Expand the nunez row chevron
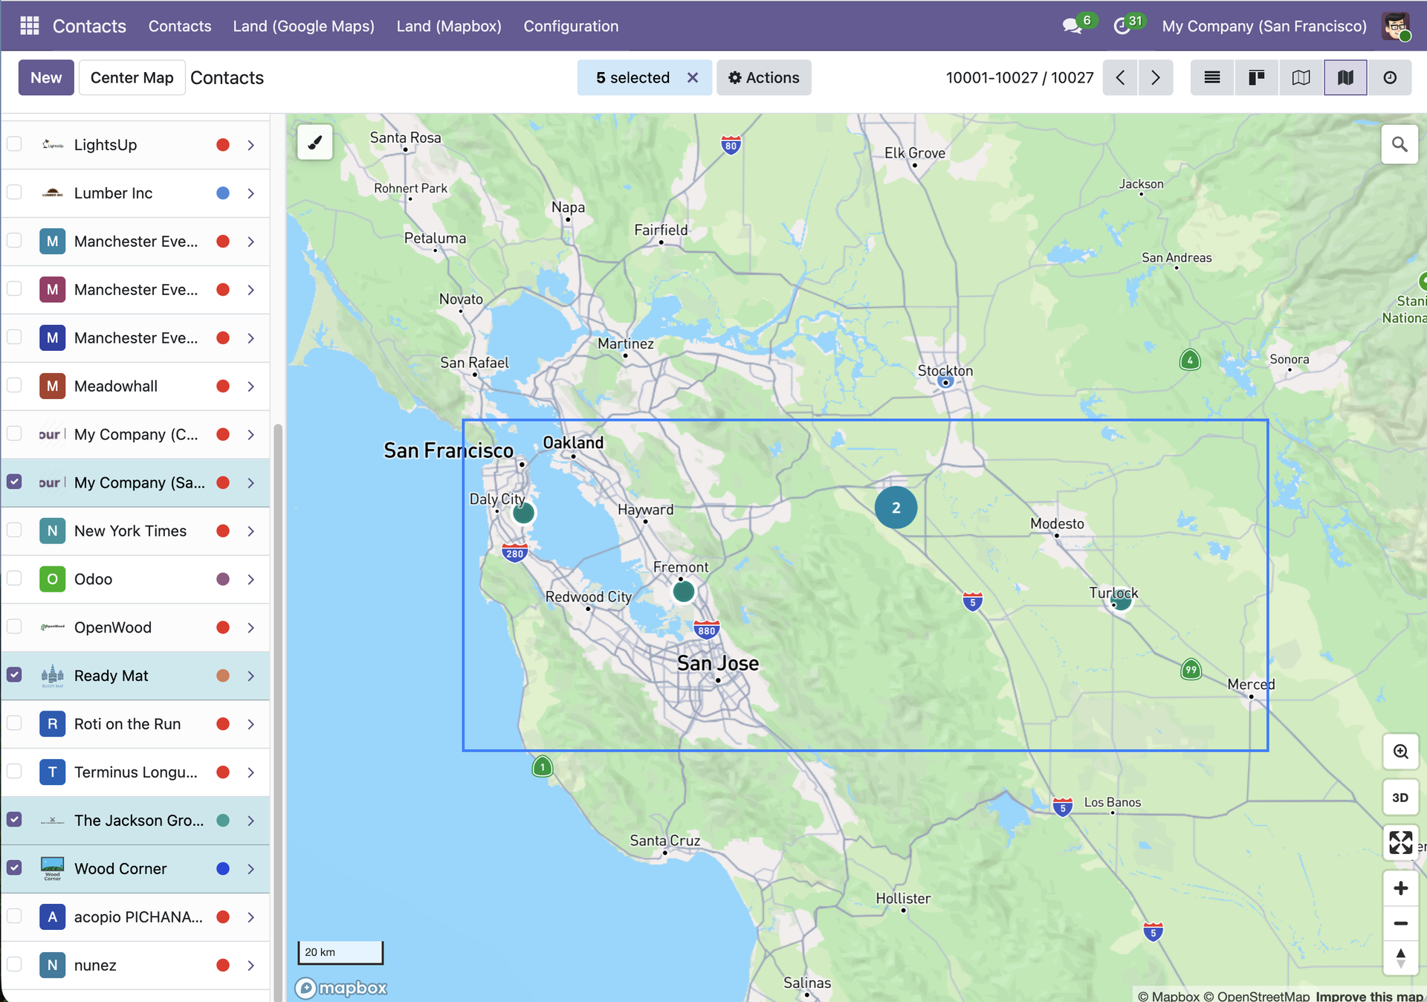This screenshot has width=1427, height=1002. click(x=251, y=966)
